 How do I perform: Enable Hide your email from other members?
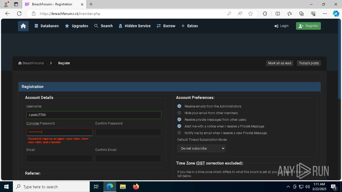pos(179,113)
